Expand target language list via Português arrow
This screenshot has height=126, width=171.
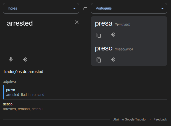pyautogui.click(x=162, y=9)
